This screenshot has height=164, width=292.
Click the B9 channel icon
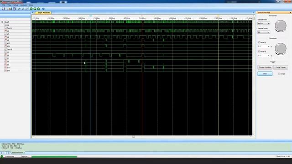(x=6, y=64)
